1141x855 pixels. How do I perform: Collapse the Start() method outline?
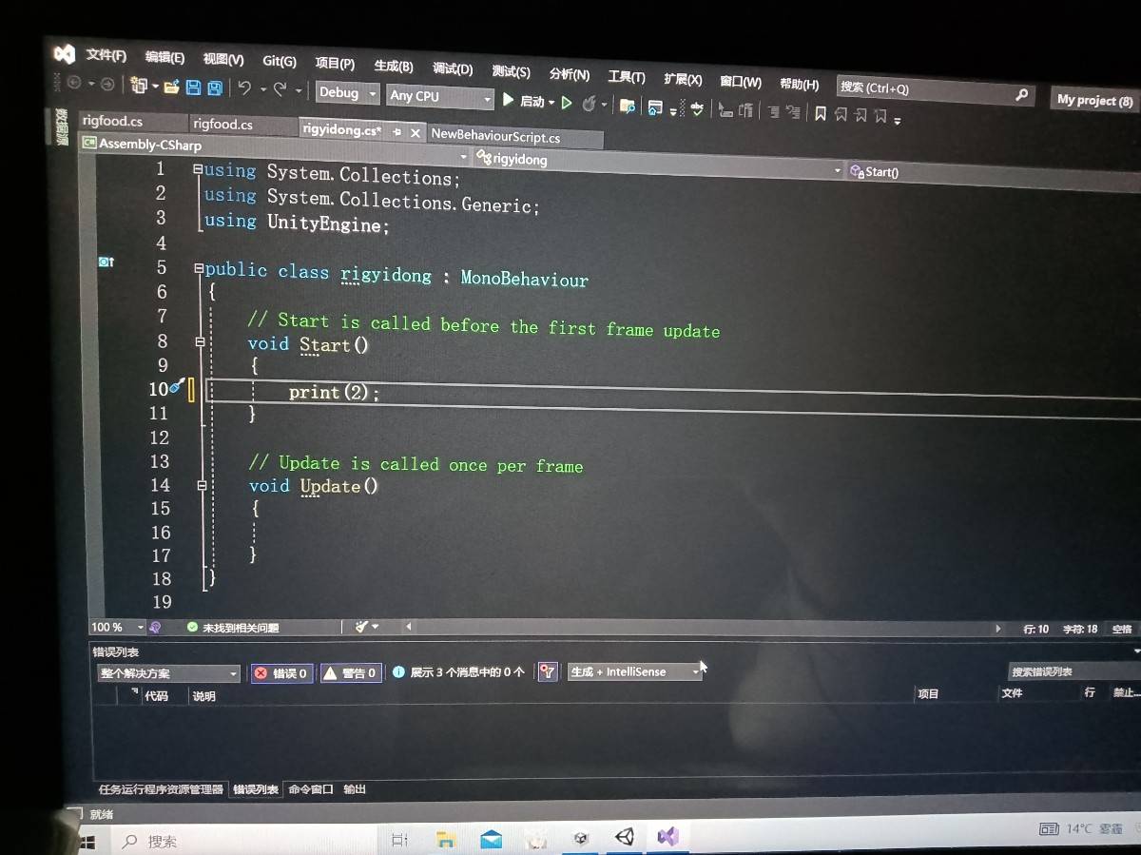(201, 341)
